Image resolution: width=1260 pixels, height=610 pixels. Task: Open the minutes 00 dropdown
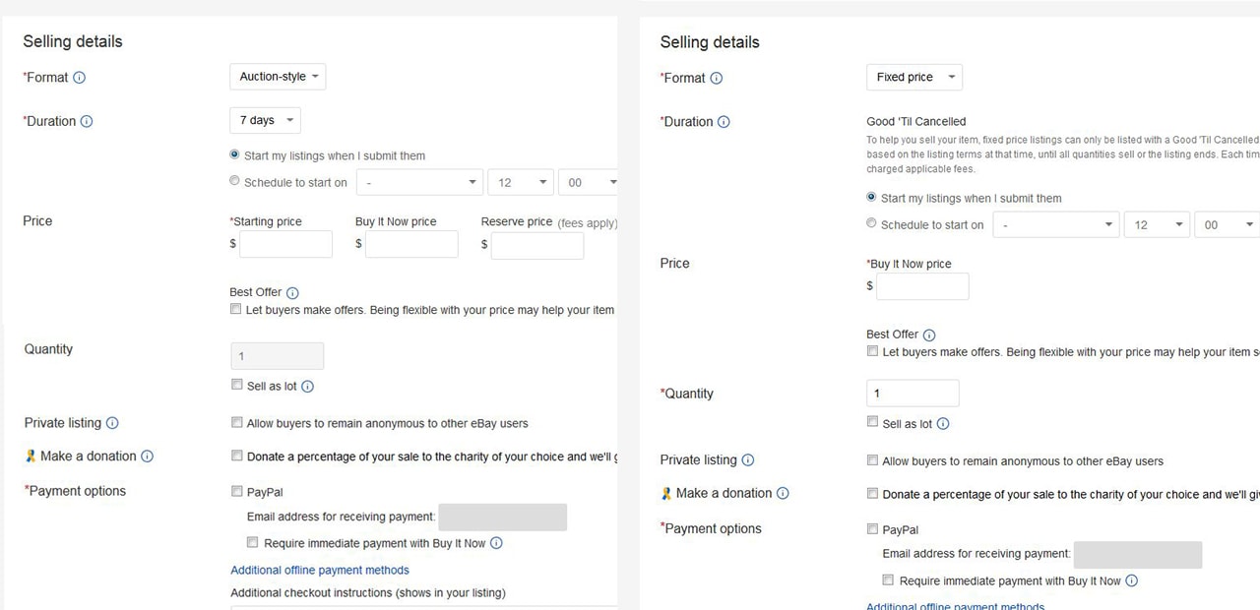point(589,182)
